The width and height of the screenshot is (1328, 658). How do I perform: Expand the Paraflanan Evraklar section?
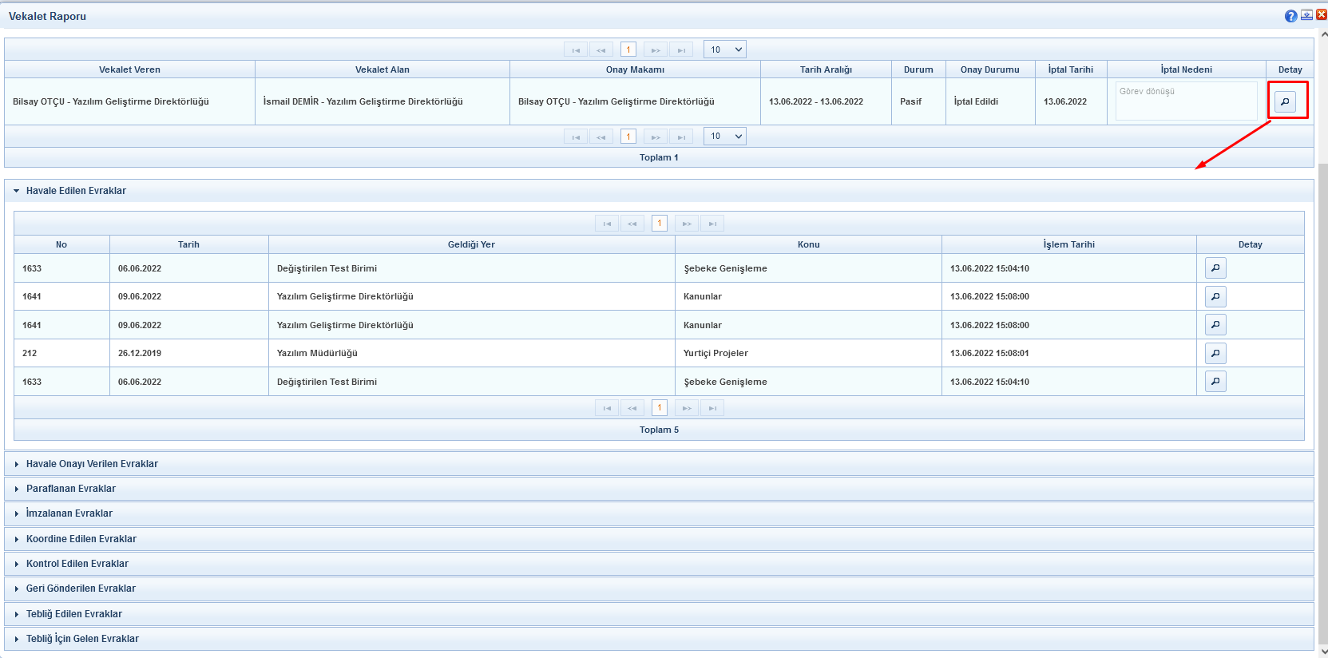pyautogui.click(x=70, y=489)
